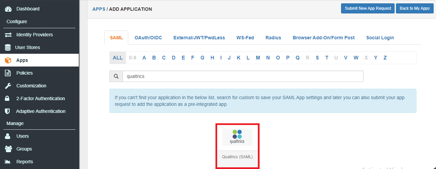Filter apps by letter M
Screen dimensions: 436x169
click(x=258, y=58)
